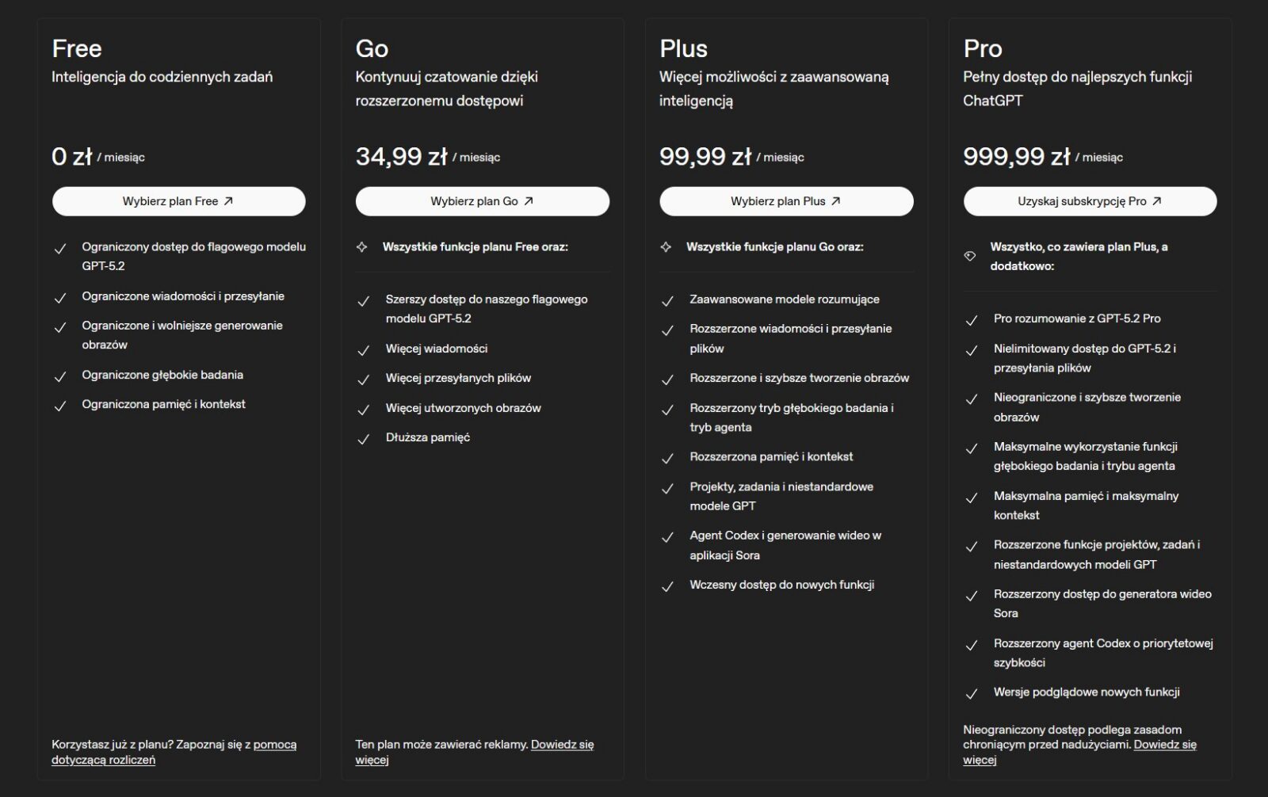1268x797 pixels.
Task: Click the checkmark beside 'Dłuższa pamięć'
Action: point(364,439)
